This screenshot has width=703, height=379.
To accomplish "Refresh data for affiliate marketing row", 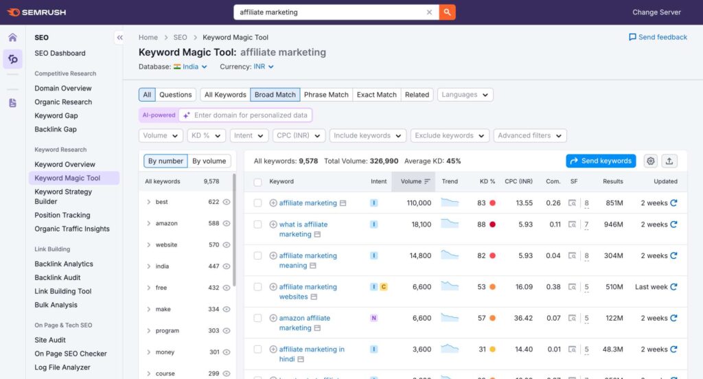I will [673, 203].
